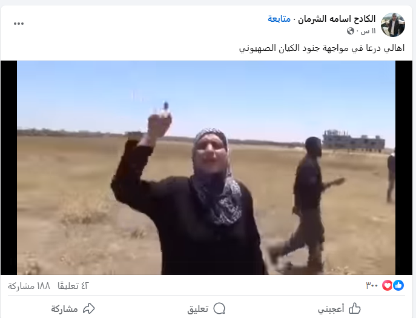Screen dimensions: 416x318
Task: Click the أعجبني like label
Action: (331, 309)
